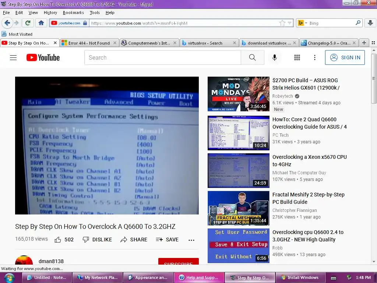The image size is (377, 283).
Task: Click the keyboard icon in system tray
Action: (334, 278)
